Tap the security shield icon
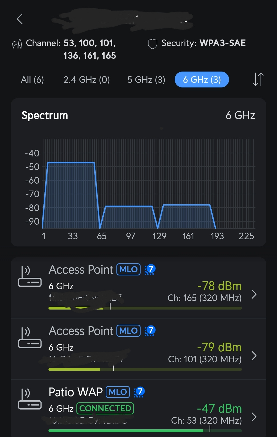This screenshot has height=437, width=277. [152, 44]
